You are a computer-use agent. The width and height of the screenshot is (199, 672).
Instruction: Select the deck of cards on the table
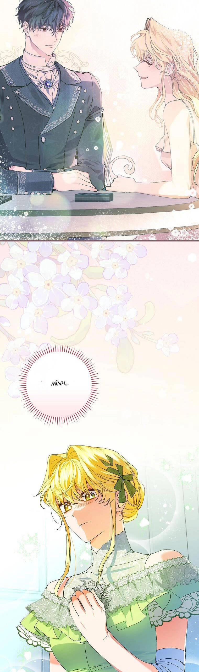93,197
